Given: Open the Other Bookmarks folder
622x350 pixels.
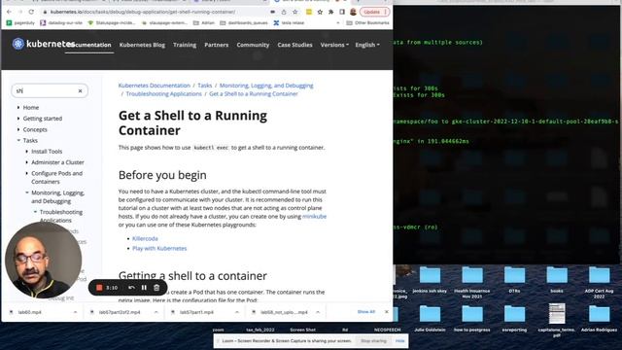Looking at the screenshot, I should [x=367, y=23].
